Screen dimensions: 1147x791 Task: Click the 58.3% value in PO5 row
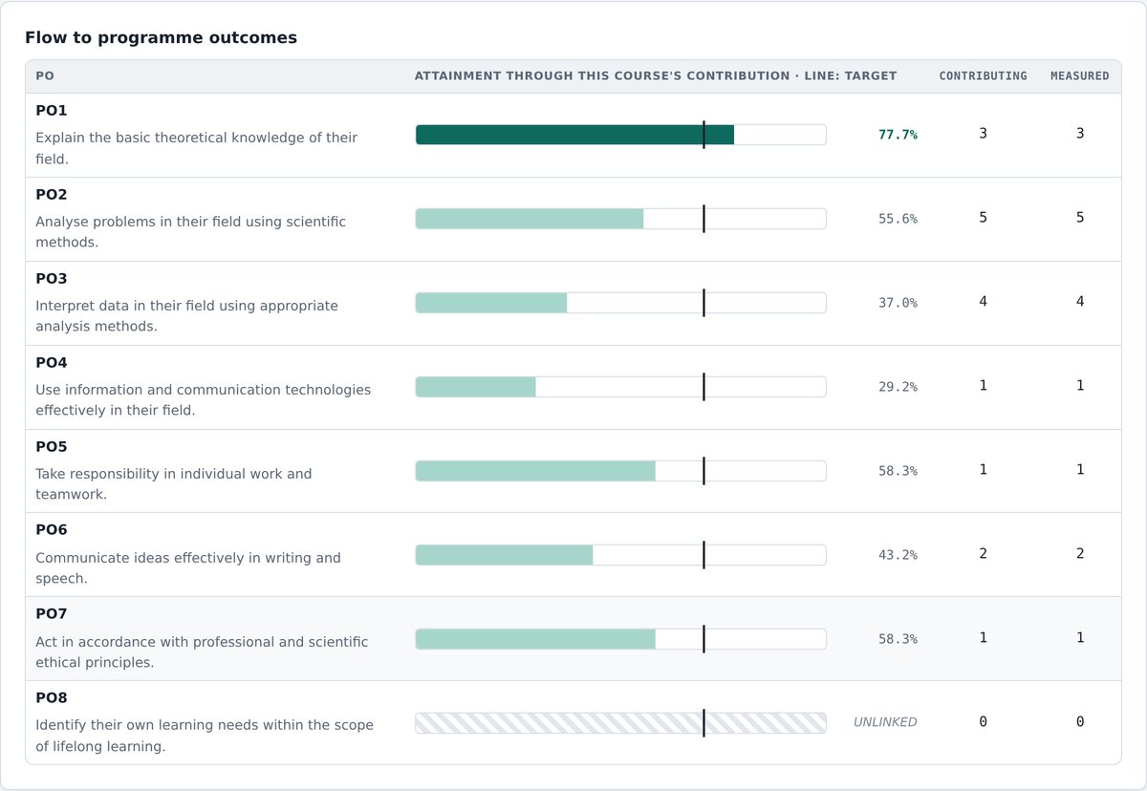click(x=898, y=471)
